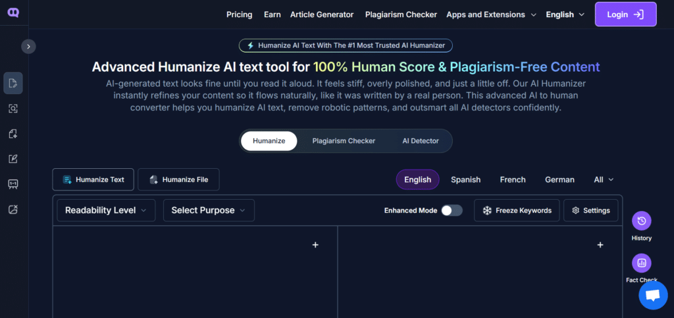Choose Humanize Text mode
674x318 pixels.
(x=93, y=179)
